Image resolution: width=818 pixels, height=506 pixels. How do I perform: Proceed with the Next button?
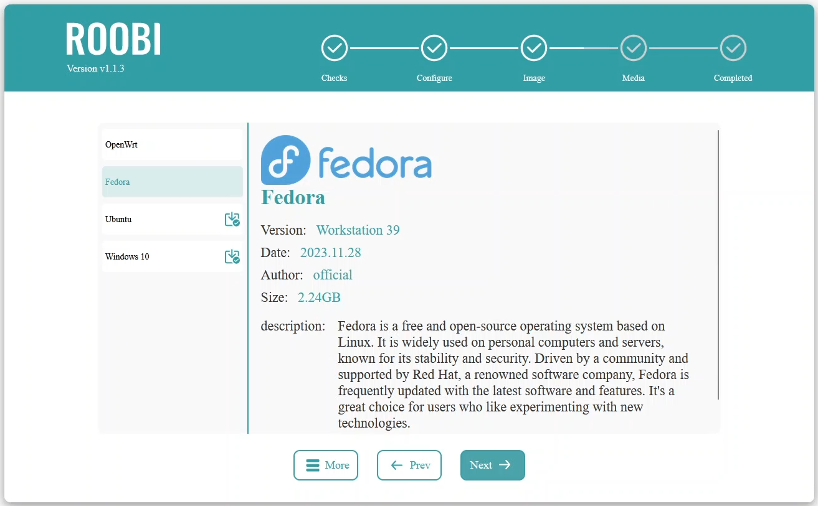click(x=493, y=465)
